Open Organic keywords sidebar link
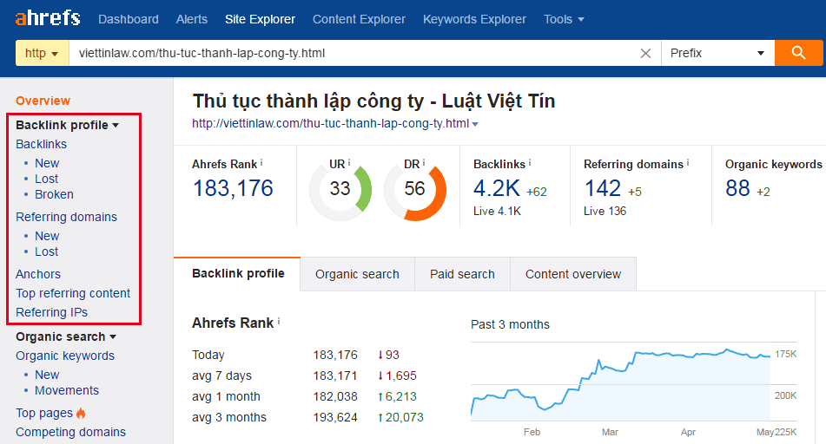 click(x=65, y=356)
